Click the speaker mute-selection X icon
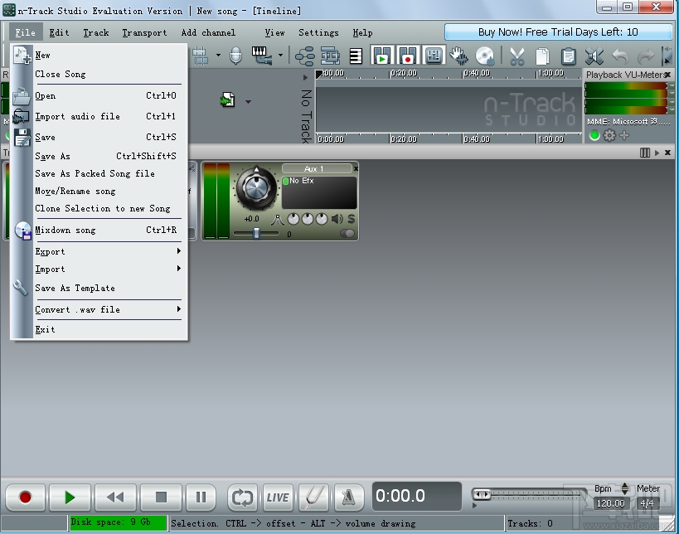The width and height of the screenshot is (679, 534). [594, 56]
